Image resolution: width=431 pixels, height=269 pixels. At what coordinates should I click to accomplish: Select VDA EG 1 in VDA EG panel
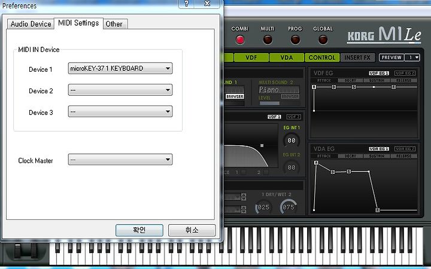[x=379, y=149]
